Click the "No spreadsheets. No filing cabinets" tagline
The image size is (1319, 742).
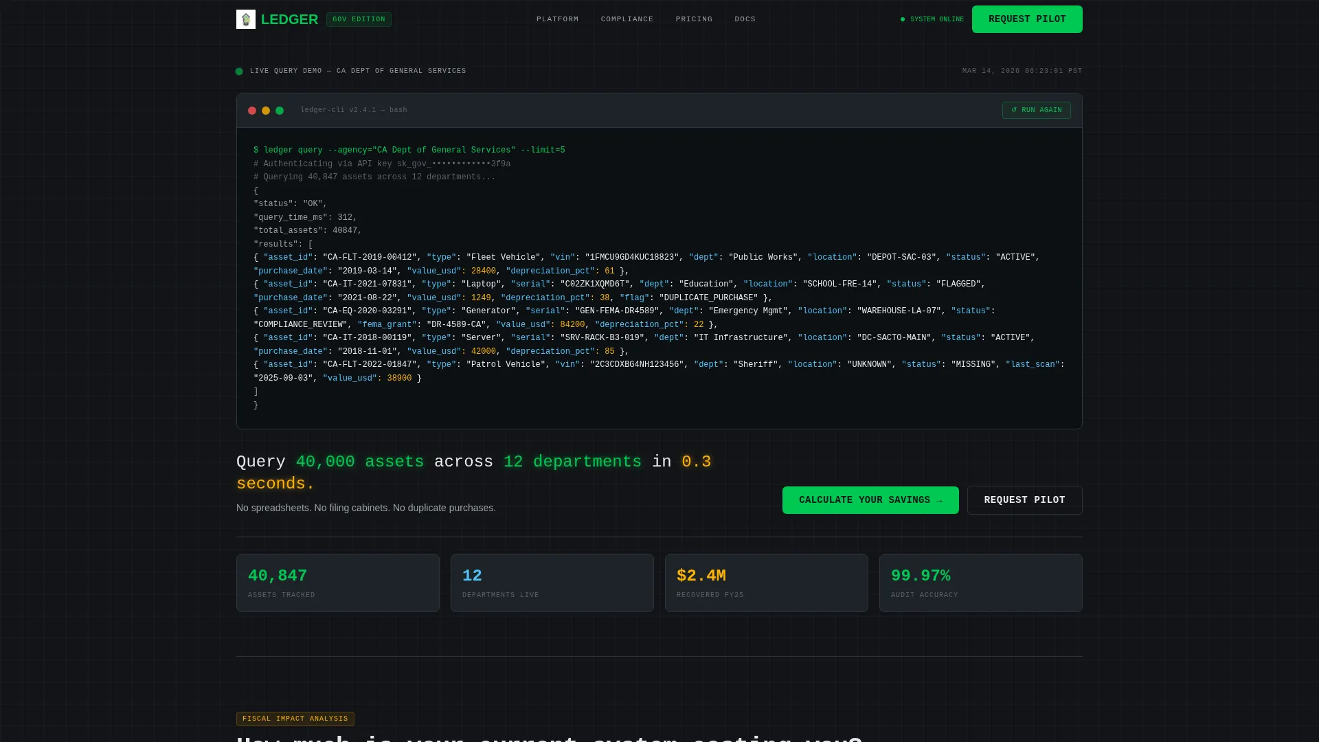(x=366, y=508)
